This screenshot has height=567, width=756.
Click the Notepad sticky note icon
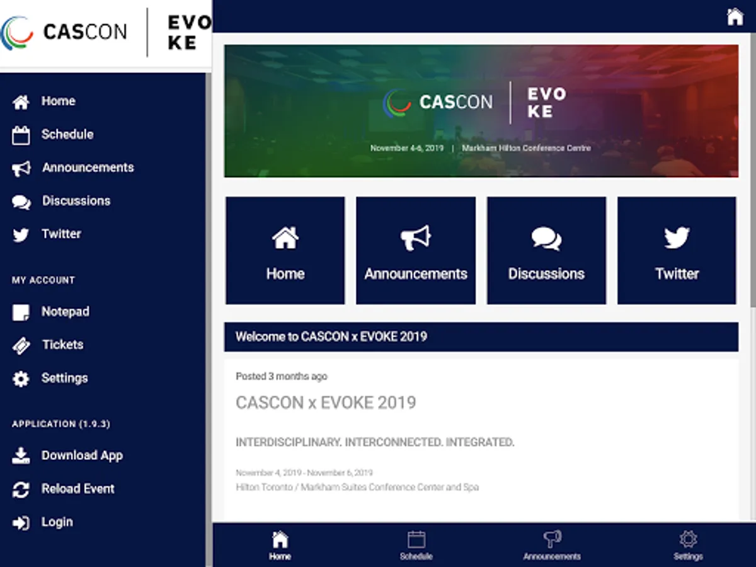[21, 312]
